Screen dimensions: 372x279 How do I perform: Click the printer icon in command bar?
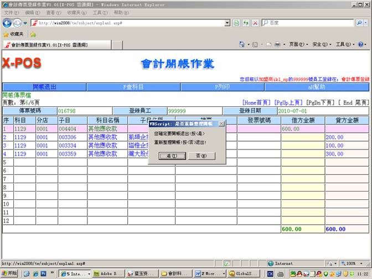[x=277, y=44]
